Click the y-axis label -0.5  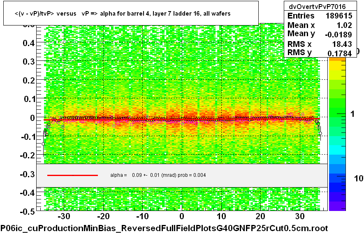click(x=28, y=212)
